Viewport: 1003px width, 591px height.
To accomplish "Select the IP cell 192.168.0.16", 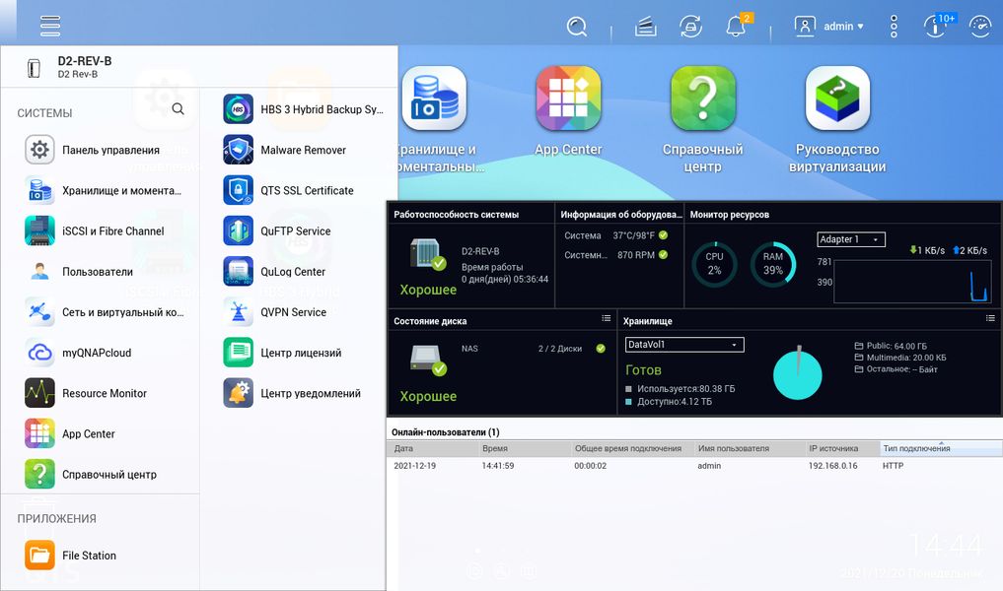I will pyautogui.click(x=832, y=466).
